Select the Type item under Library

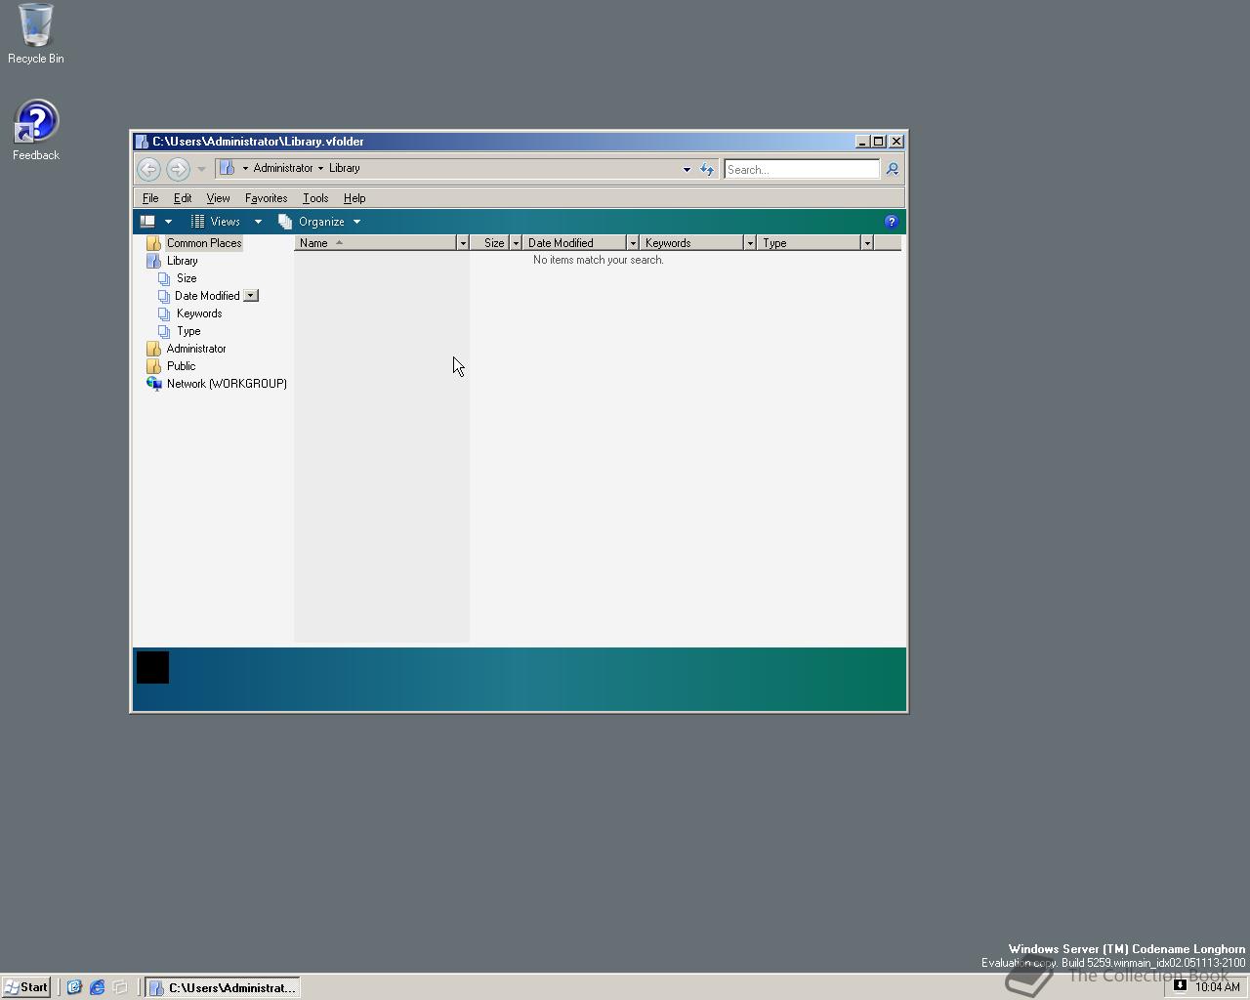(188, 331)
